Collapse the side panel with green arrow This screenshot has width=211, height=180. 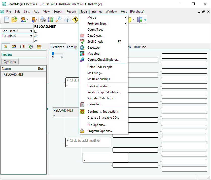(48, 109)
